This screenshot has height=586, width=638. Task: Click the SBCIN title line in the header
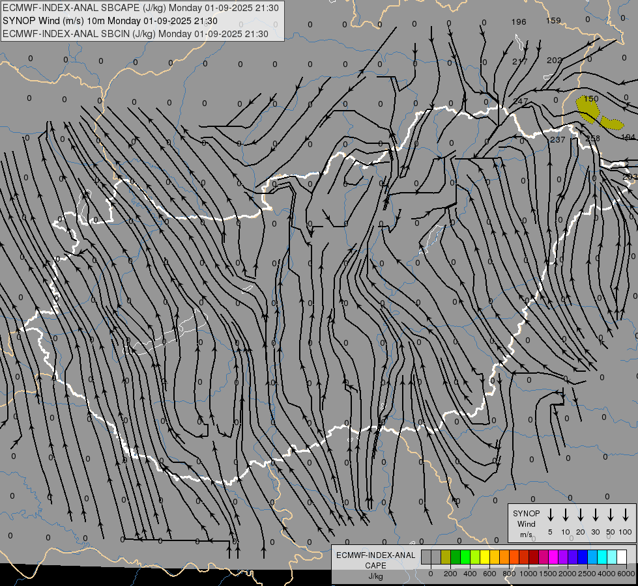(136, 34)
